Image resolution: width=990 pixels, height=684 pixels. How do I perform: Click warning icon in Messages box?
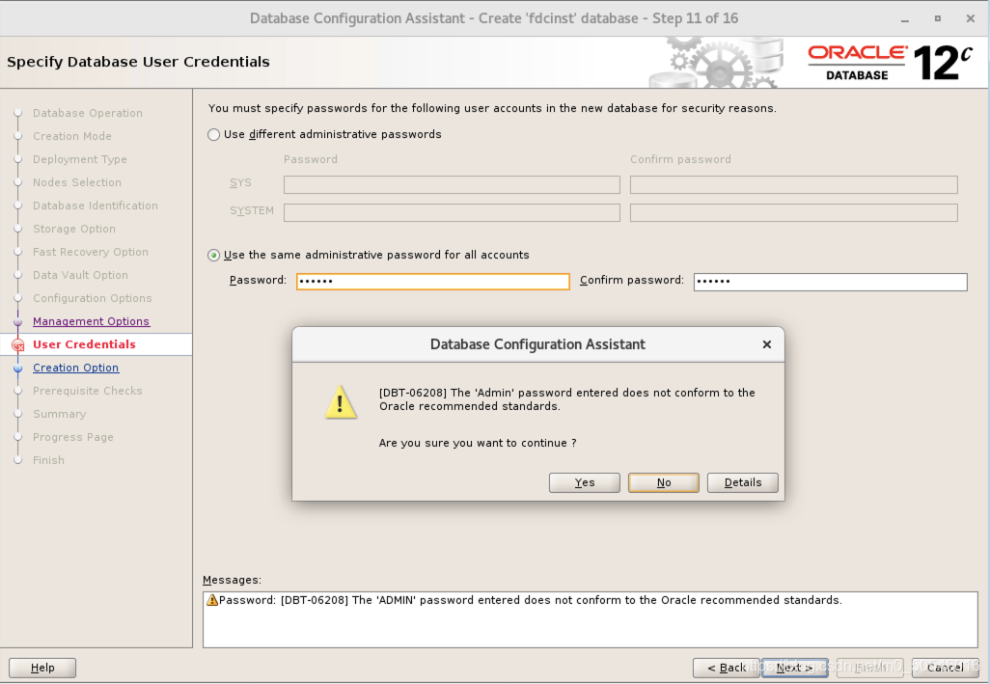click(212, 600)
